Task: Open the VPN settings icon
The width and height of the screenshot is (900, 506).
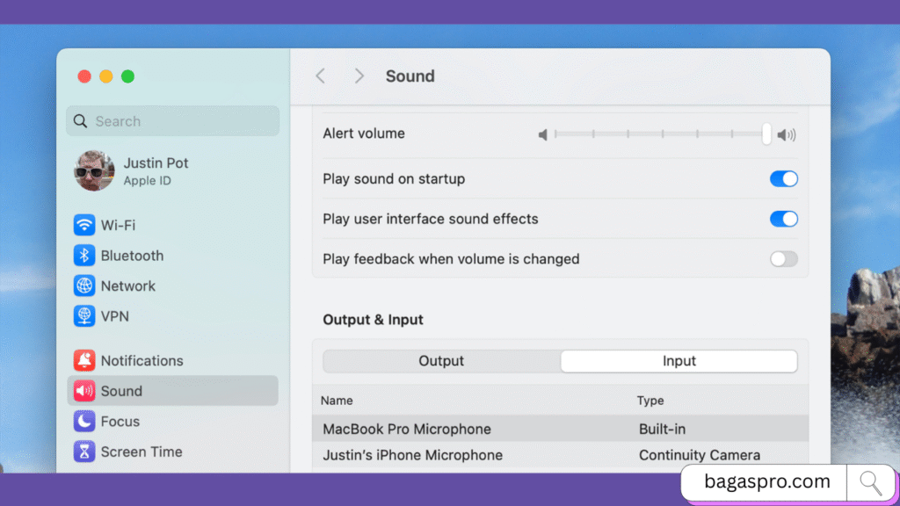Action: click(84, 316)
